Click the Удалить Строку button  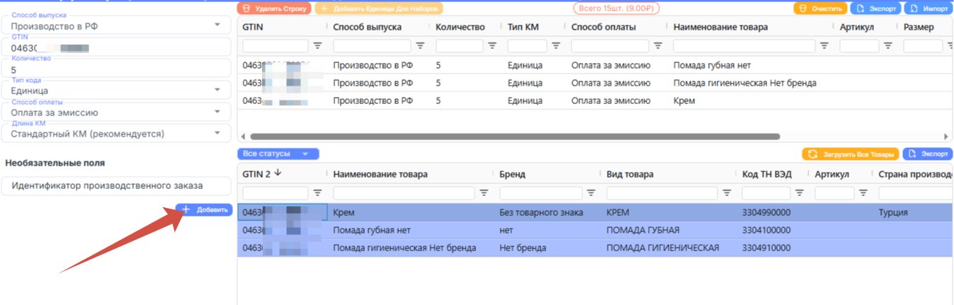(x=273, y=8)
